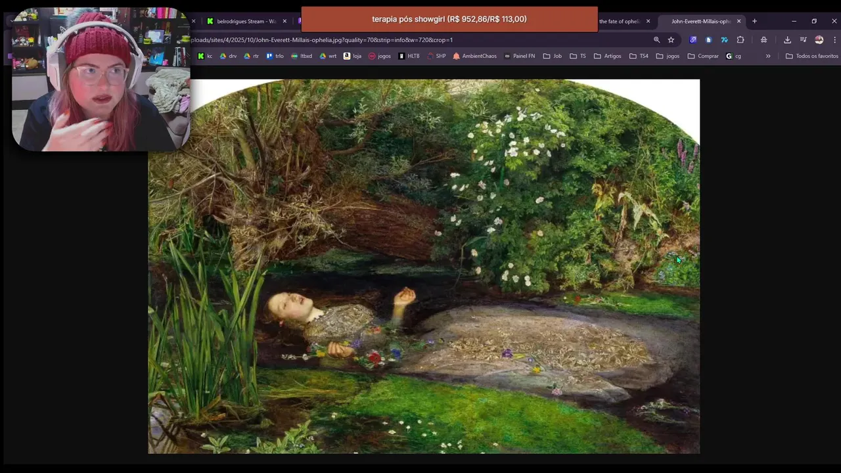Switch to the fate of ophelia tab

click(620, 21)
